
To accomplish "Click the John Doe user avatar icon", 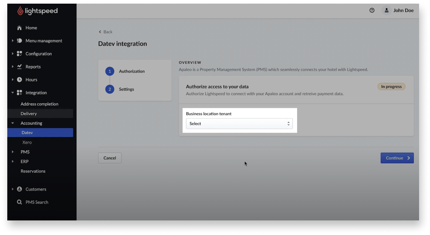I will pyautogui.click(x=386, y=11).
